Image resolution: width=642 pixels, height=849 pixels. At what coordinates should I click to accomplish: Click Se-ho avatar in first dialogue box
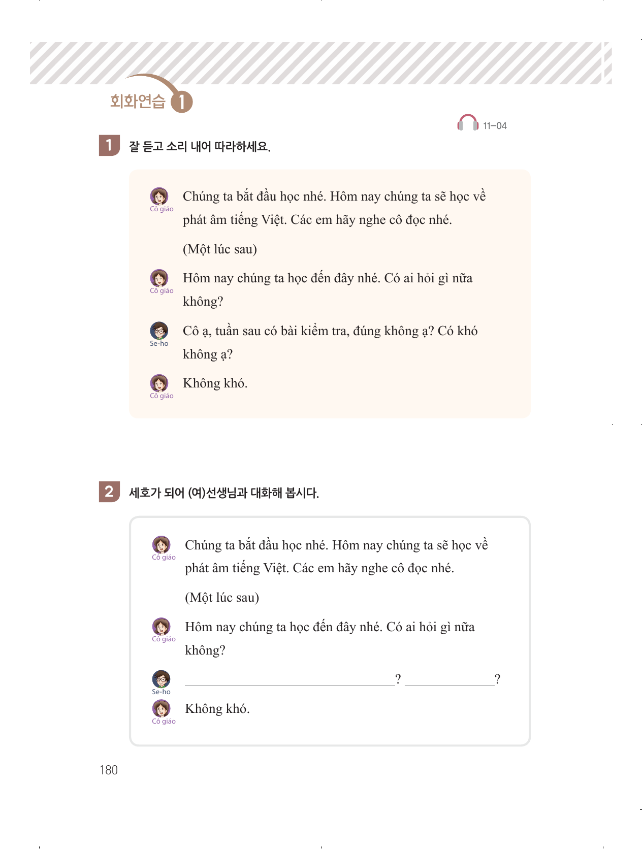tap(159, 331)
